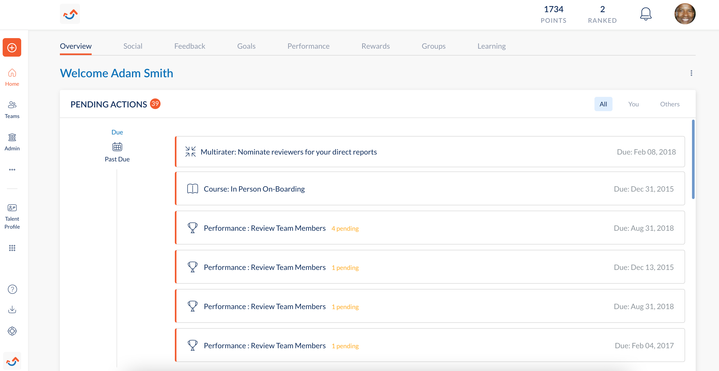The width and height of the screenshot is (719, 371).
Task: Switch to the Rewards tab
Action: 375,46
